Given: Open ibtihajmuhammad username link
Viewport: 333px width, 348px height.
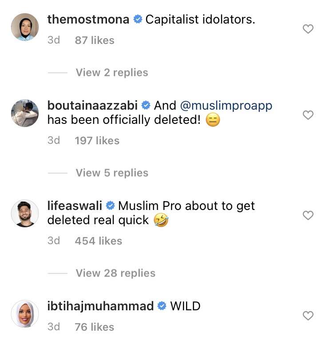Looking at the screenshot, I should click(x=100, y=306).
